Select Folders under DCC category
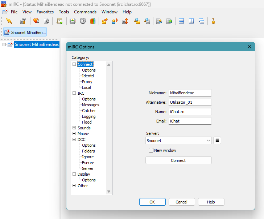The height and width of the screenshot is (219, 264). (88, 151)
